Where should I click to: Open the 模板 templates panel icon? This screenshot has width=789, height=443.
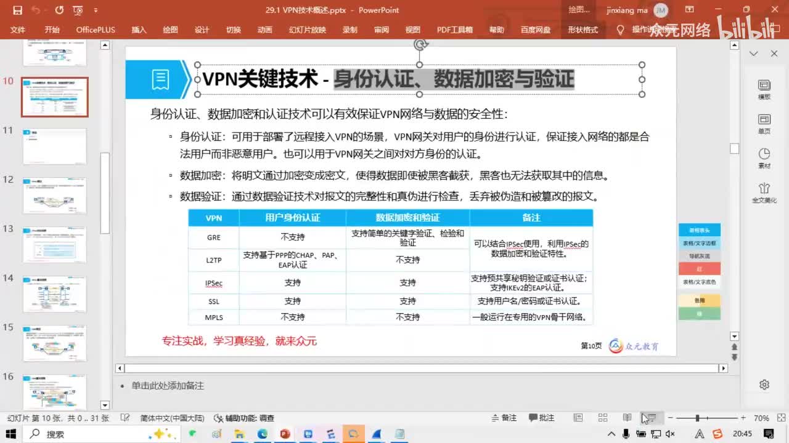point(764,89)
